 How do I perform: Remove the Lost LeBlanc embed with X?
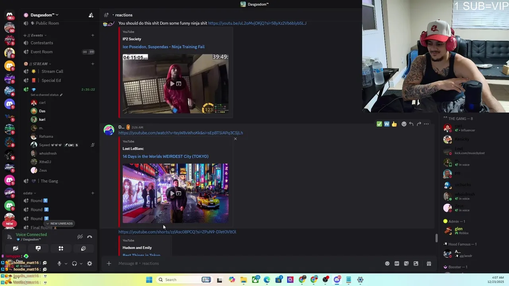(235, 139)
